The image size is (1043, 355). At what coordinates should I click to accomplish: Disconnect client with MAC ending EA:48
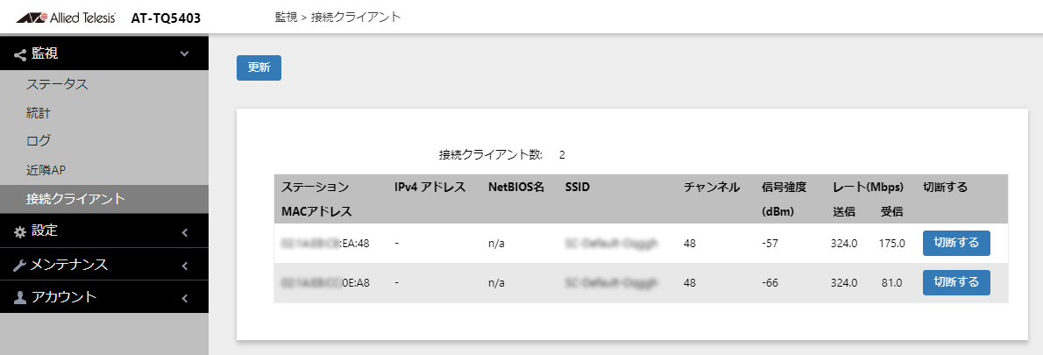956,244
